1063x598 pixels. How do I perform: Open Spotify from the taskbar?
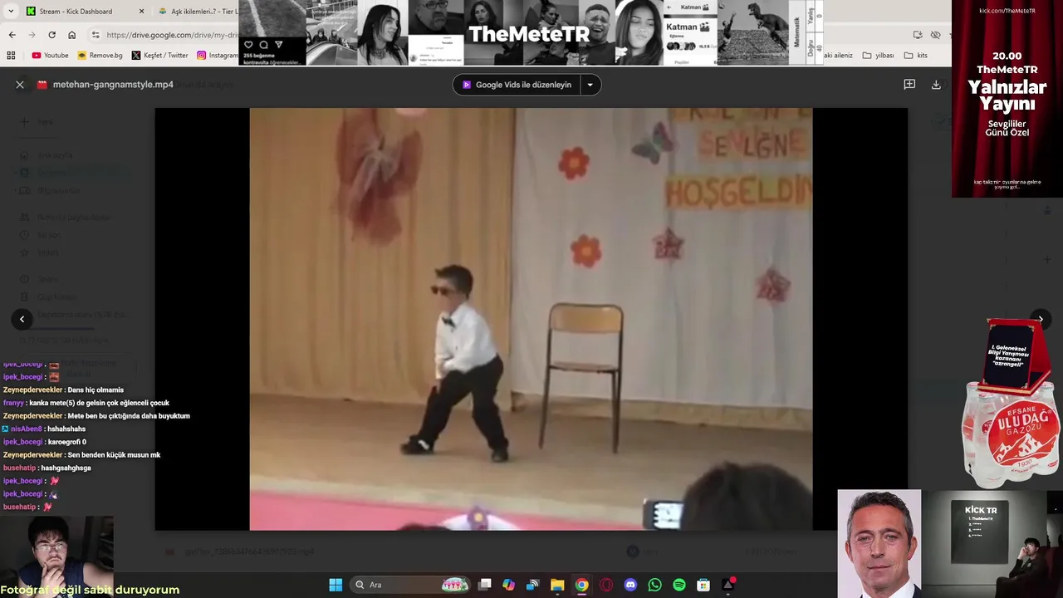coord(679,585)
